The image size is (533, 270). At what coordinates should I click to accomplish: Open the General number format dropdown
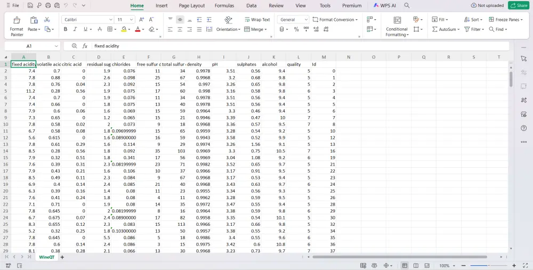tap(306, 20)
